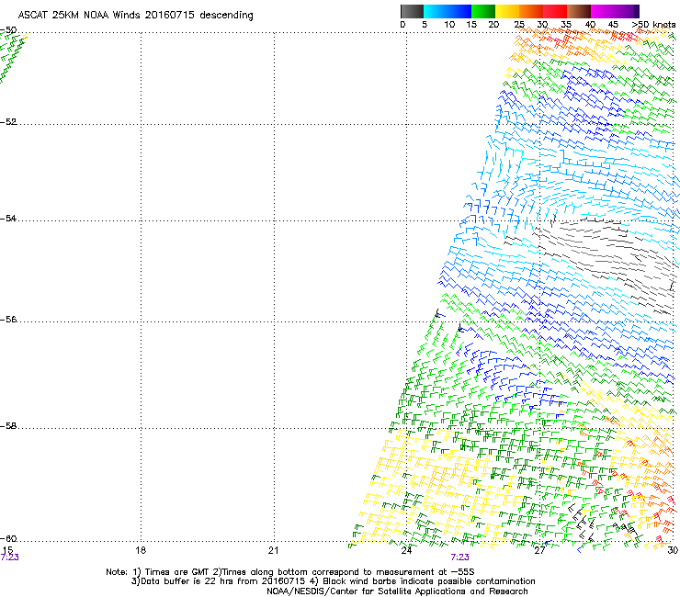Click the '35' label under the color bar

pyautogui.click(x=566, y=25)
